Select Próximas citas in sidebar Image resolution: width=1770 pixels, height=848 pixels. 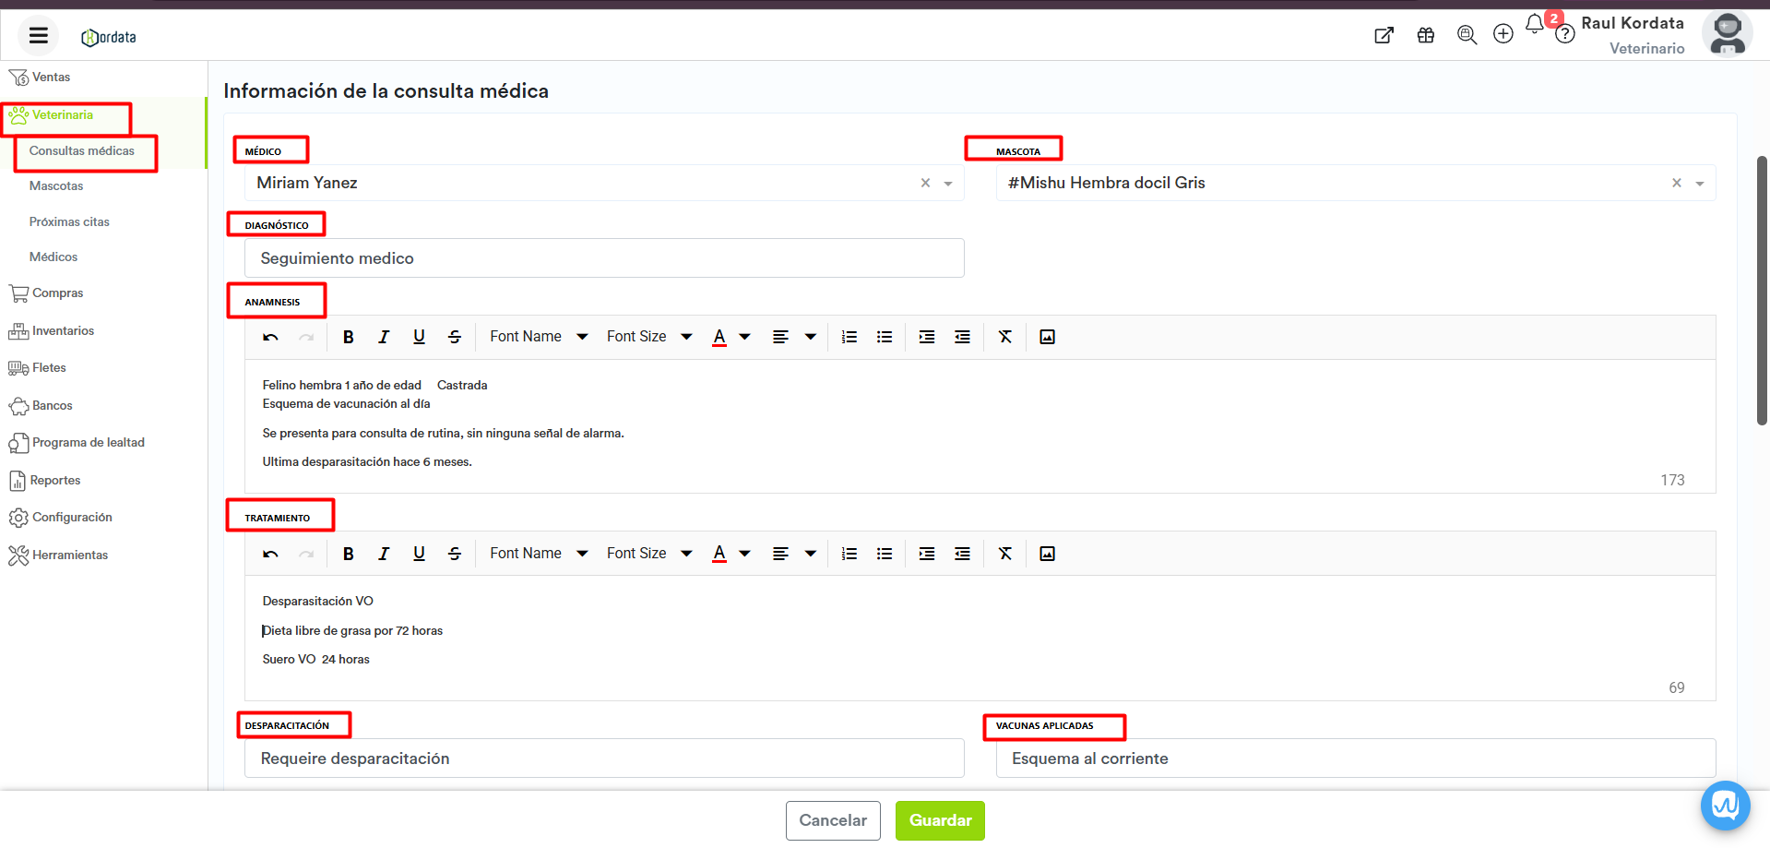tap(69, 221)
